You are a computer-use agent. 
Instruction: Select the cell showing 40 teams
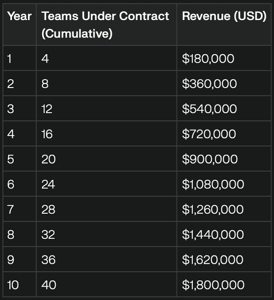pos(49,284)
